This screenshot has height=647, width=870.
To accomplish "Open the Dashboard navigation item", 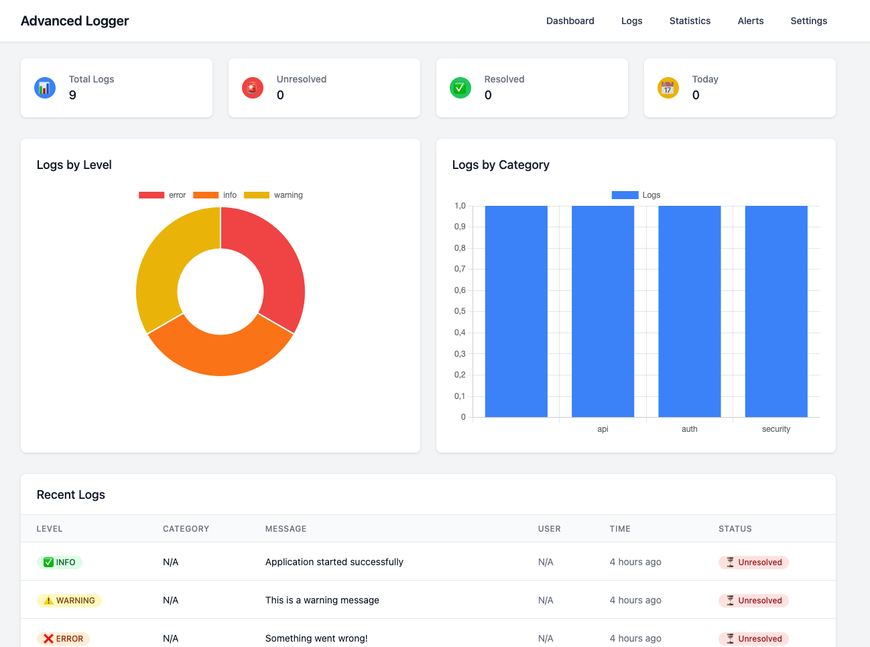I will (x=570, y=21).
